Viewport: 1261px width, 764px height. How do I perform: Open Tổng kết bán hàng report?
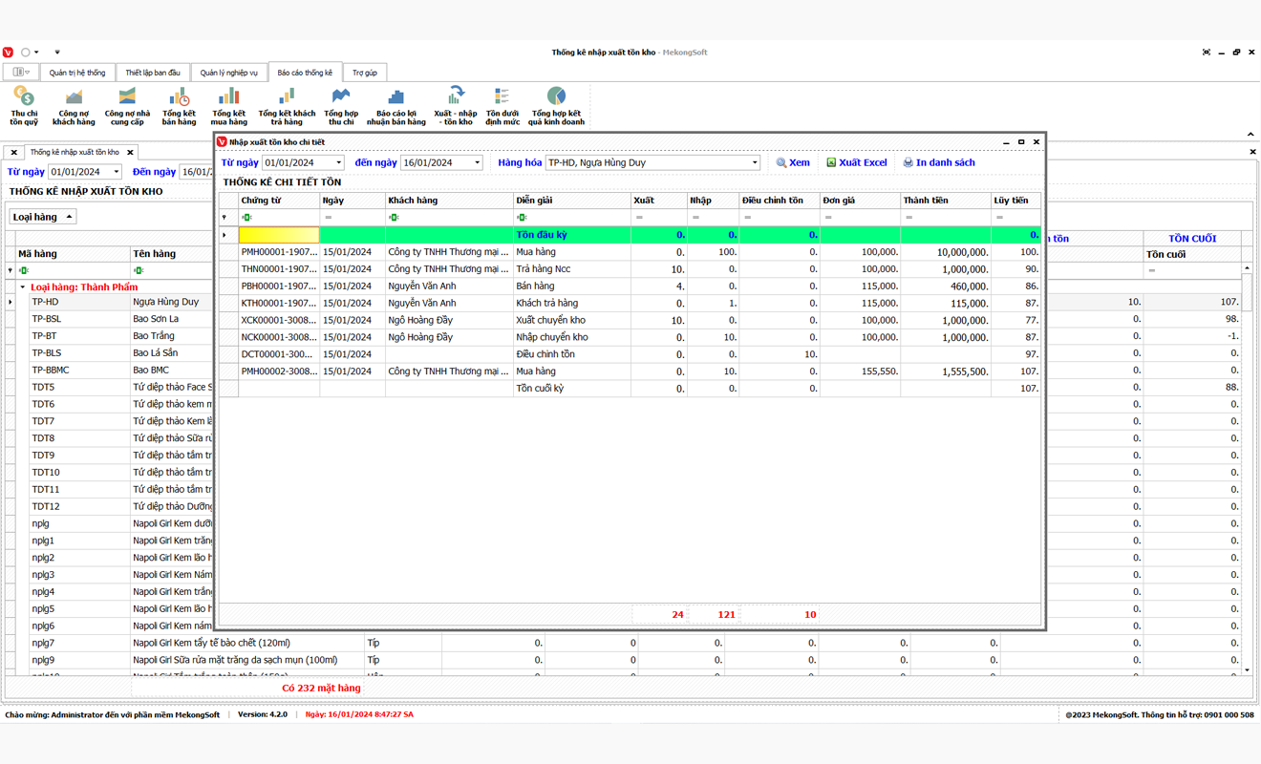point(179,106)
